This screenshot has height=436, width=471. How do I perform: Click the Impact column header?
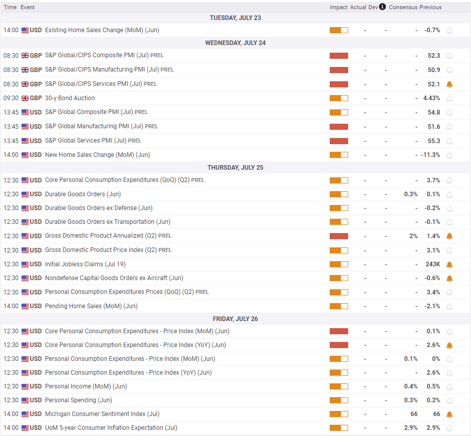click(x=338, y=7)
